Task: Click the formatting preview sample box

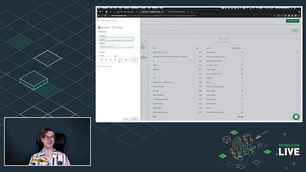Action: [134, 60]
